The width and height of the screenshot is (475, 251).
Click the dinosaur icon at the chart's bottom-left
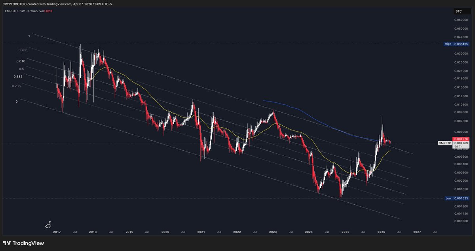(48, 225)
